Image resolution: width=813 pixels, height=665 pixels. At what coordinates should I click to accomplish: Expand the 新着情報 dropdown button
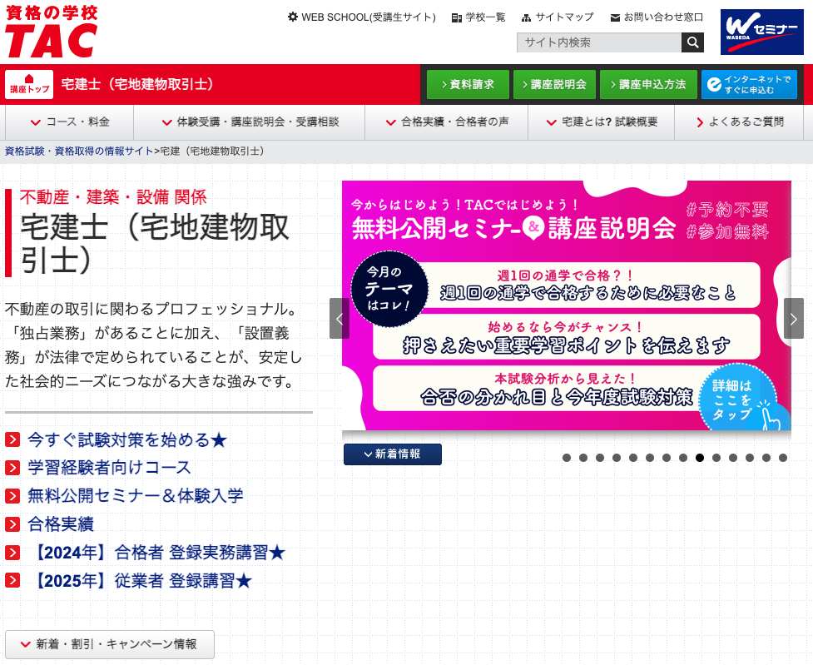tap(393, 454)
